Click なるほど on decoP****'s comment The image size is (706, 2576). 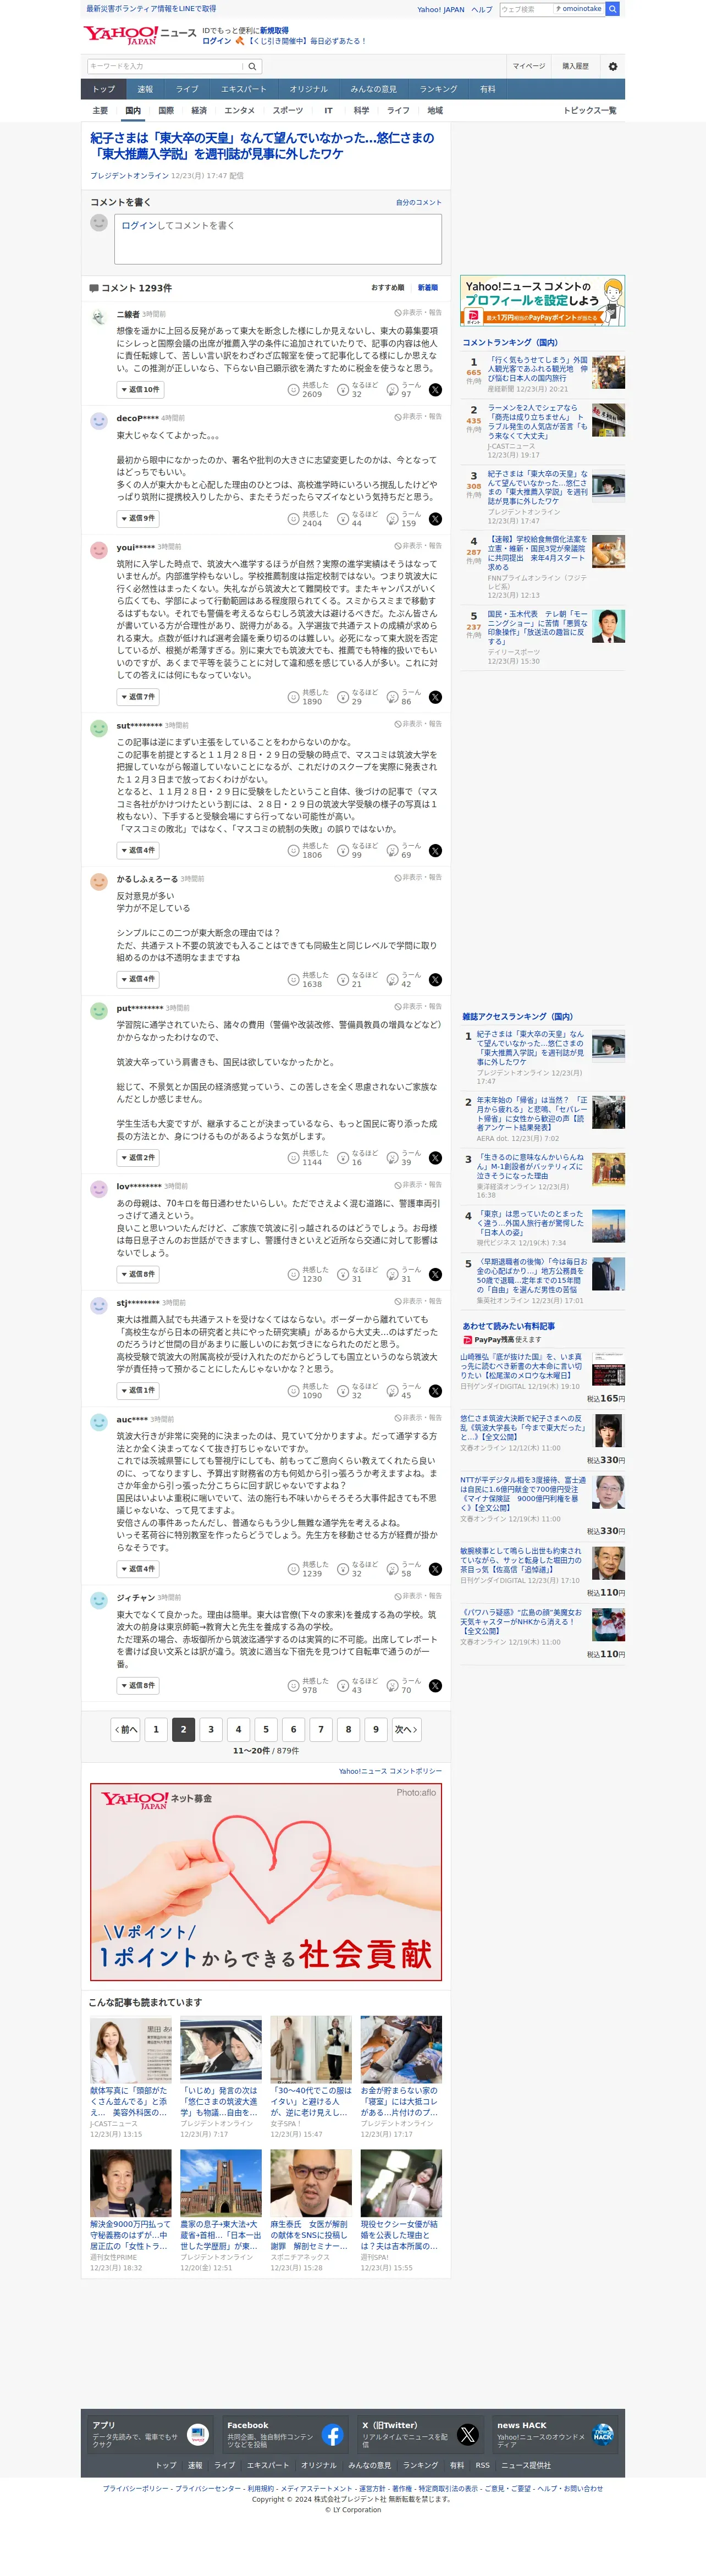point(358,519)
